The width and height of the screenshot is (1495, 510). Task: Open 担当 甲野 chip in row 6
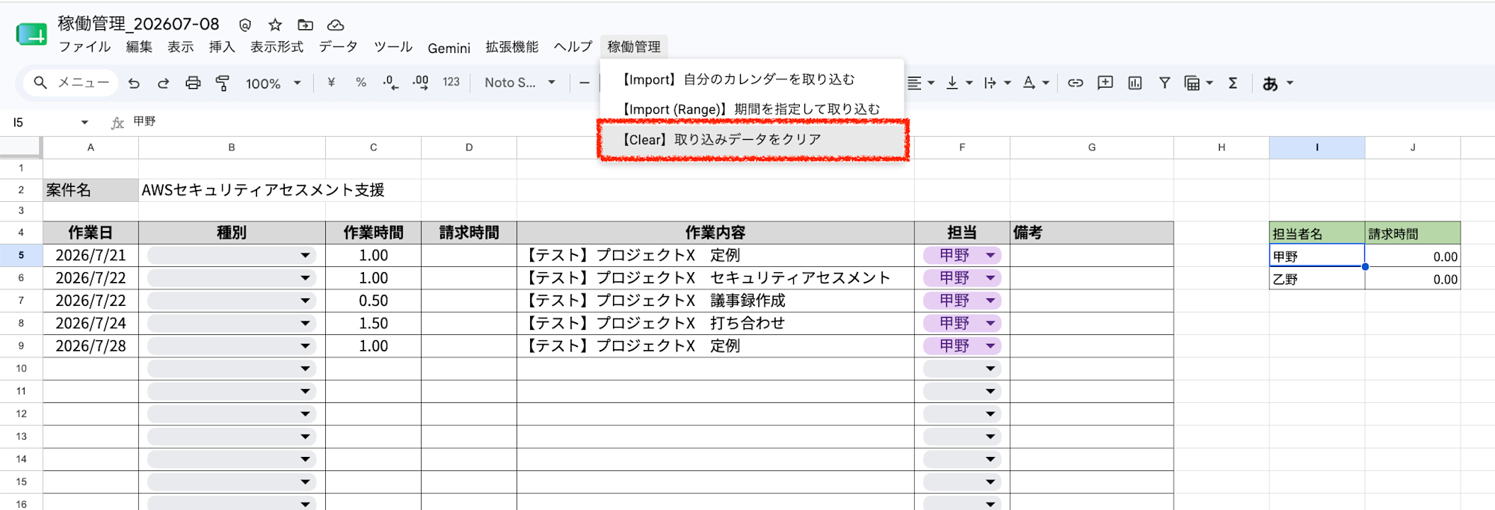click(961, 278)
